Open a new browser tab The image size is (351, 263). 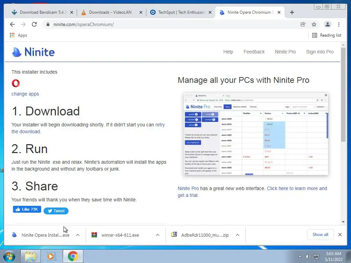pyautogui.click(x=292, y=12)
